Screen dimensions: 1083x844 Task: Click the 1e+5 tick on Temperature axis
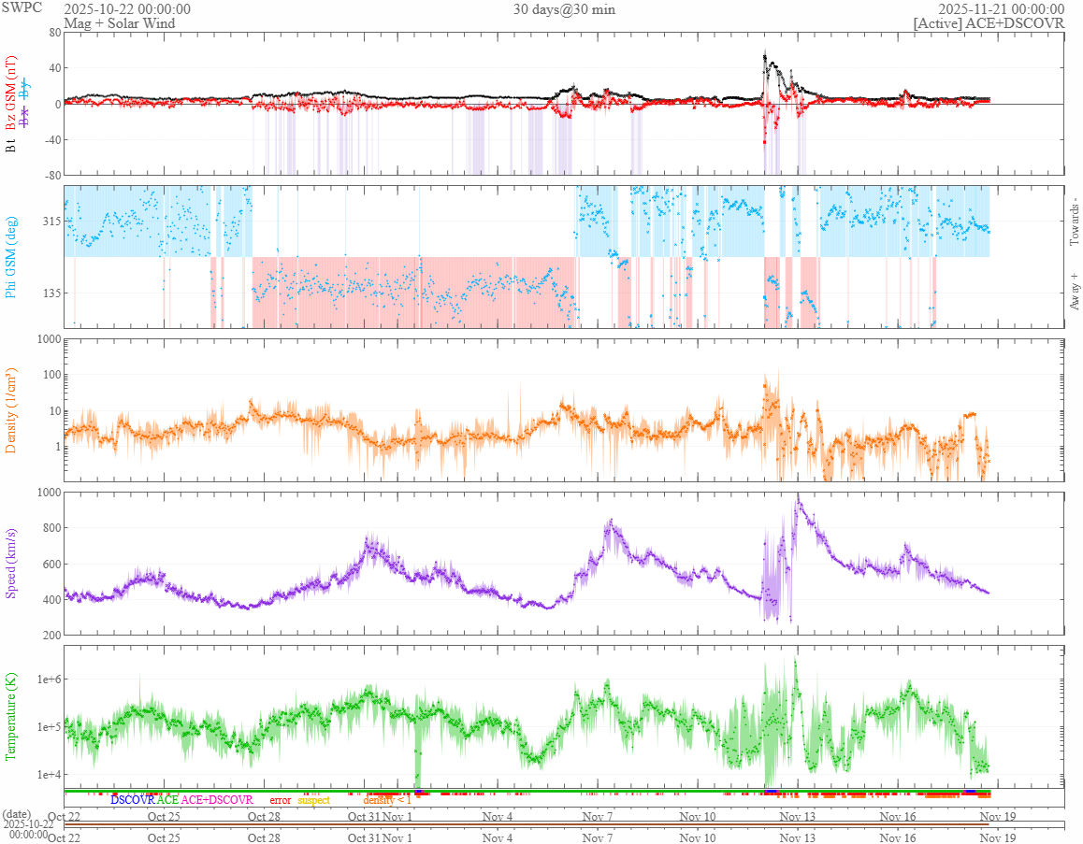click(x=49, y=727)
